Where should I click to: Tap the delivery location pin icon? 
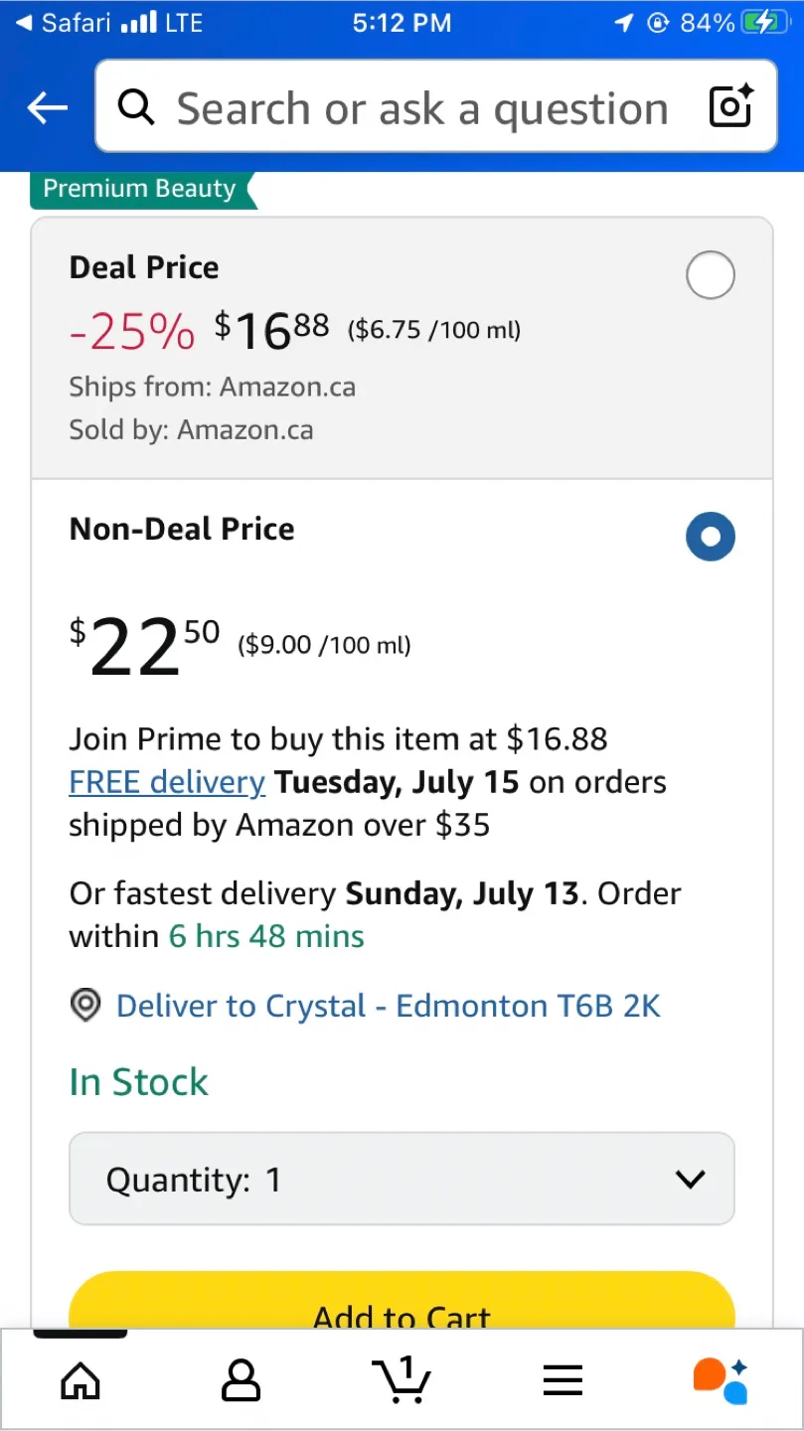(x=86, y=1006)
